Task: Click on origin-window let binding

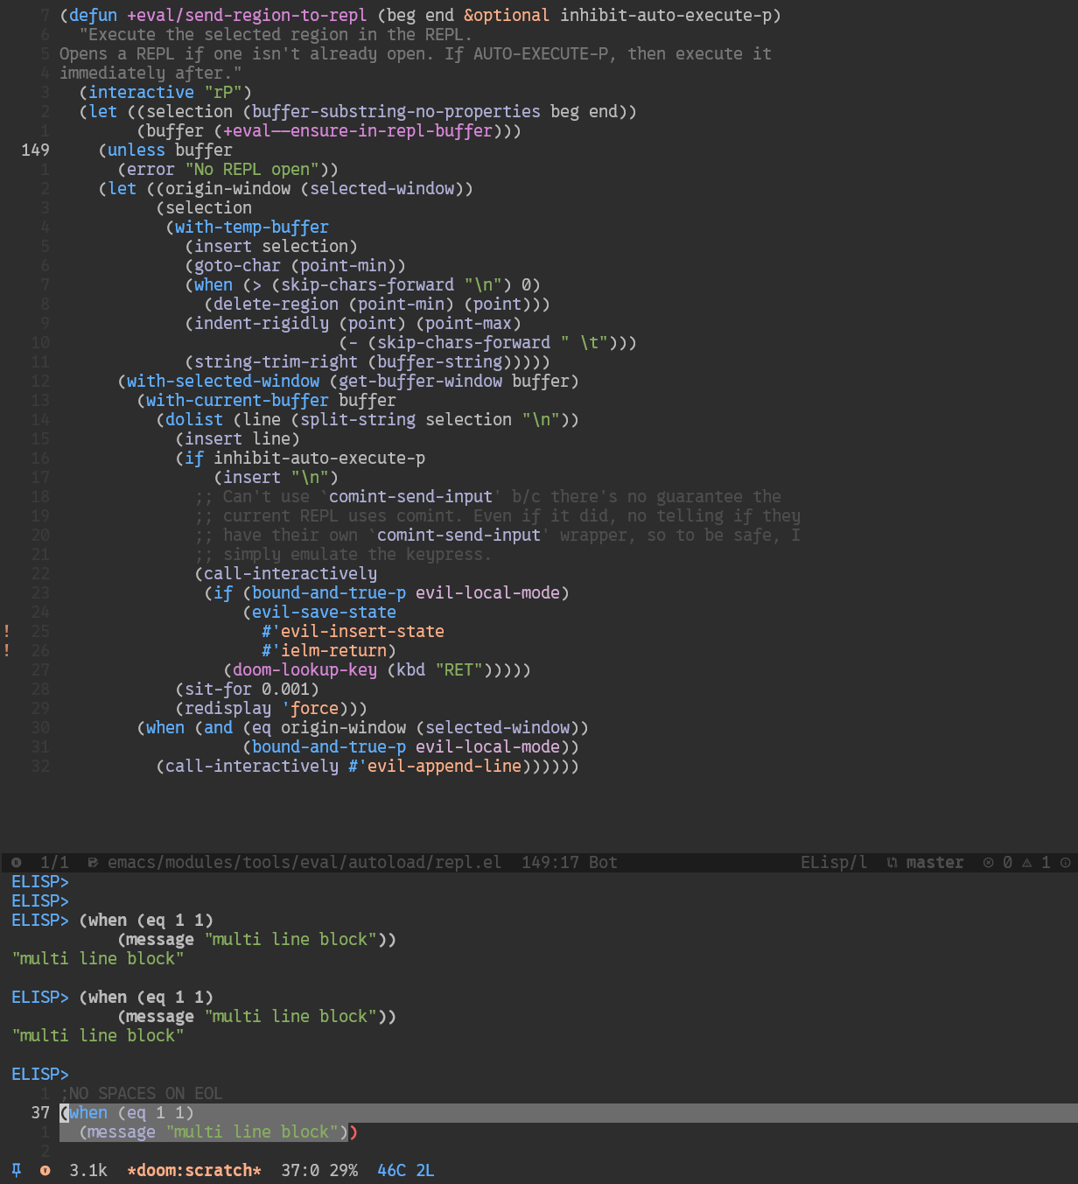Action: [227, 188]
